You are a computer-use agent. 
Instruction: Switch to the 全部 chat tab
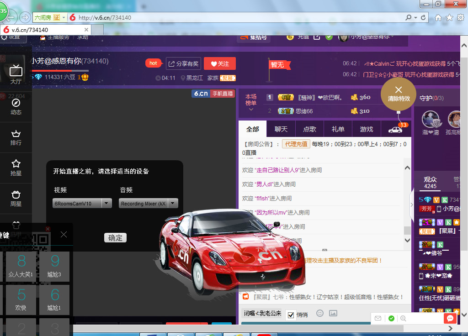pos(252,129)
